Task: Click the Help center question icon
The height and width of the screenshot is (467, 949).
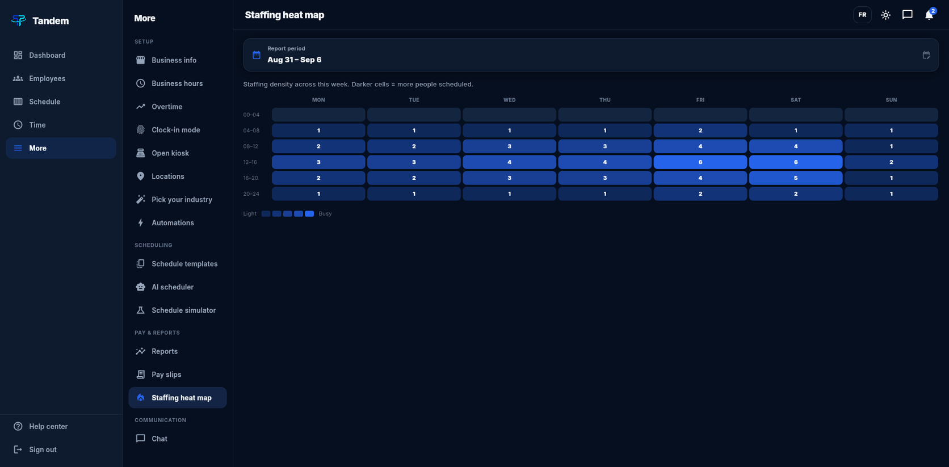Action: (18, 426)
